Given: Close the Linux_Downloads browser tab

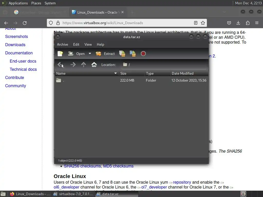Looking at the screenshot, I should pos(123,12).
